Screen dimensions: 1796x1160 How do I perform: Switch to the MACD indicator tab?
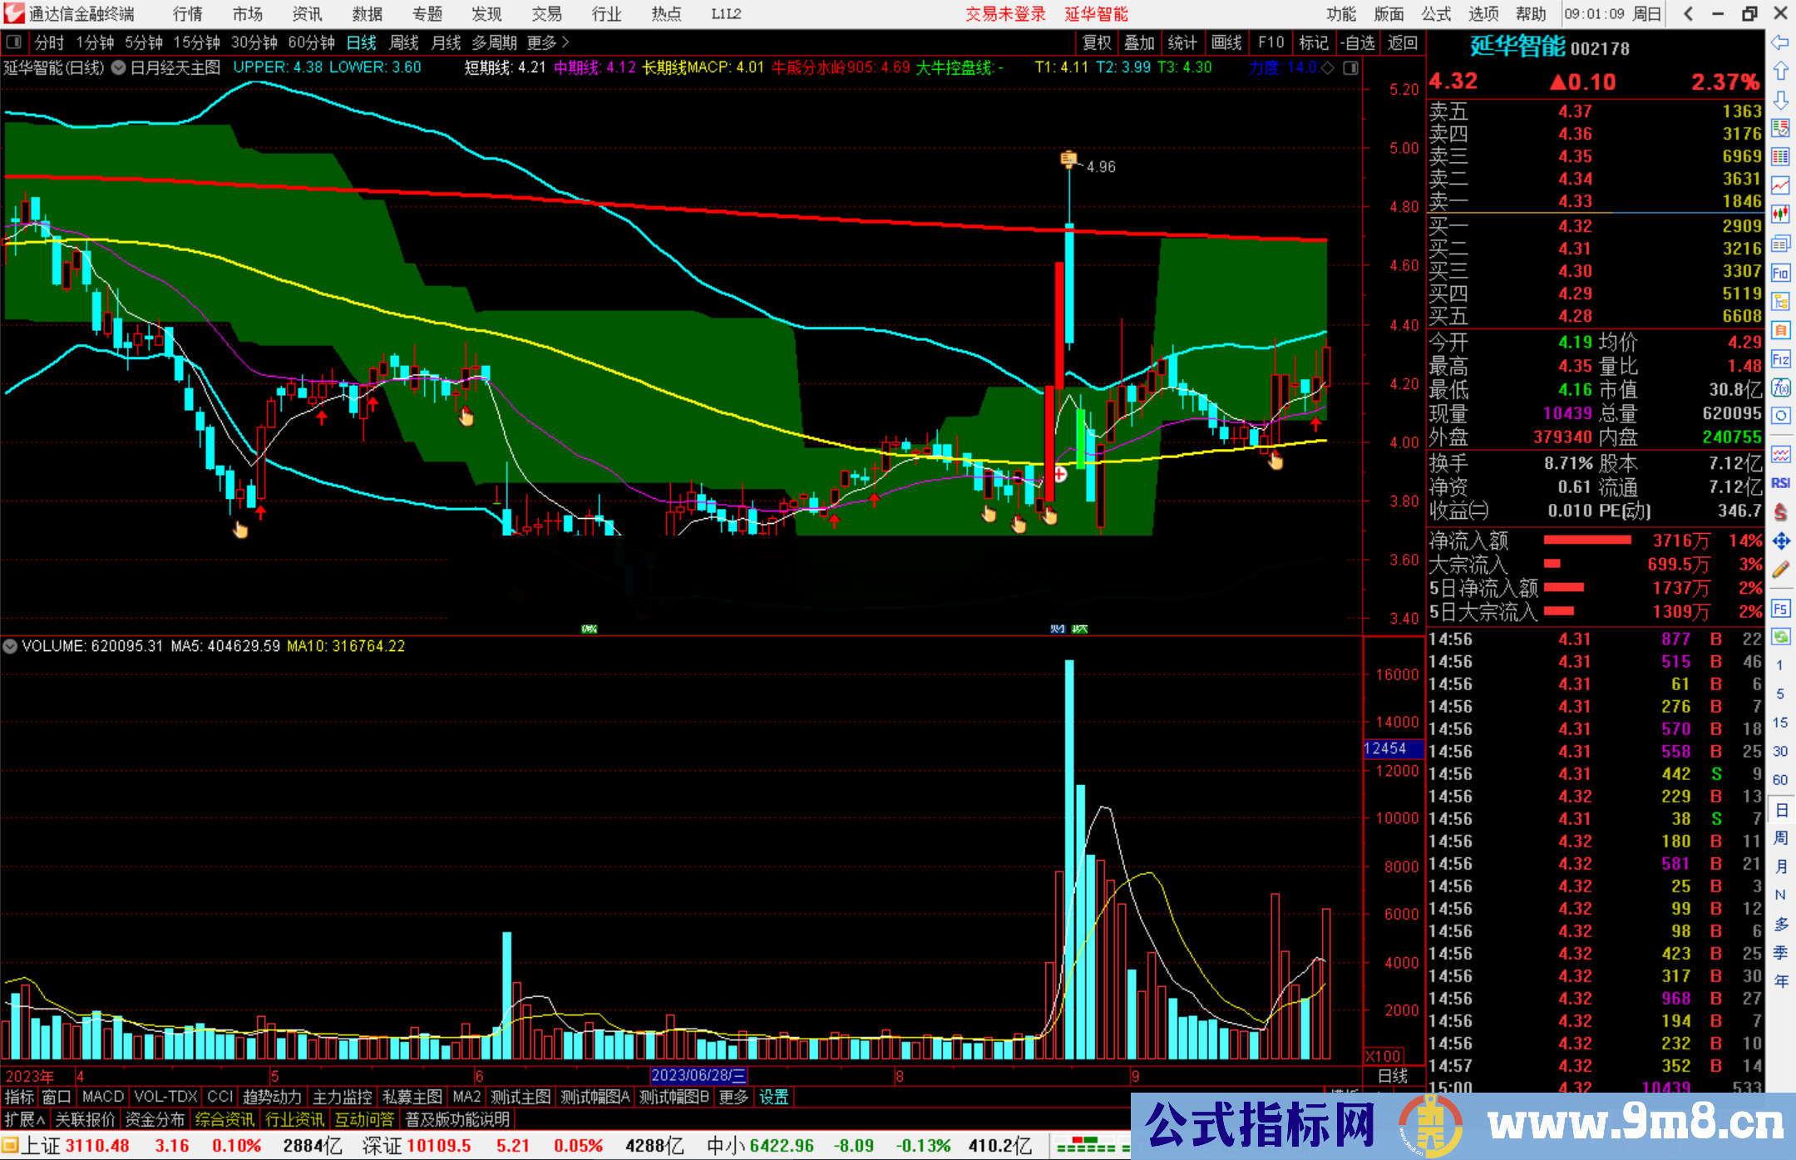(102, 1097)
